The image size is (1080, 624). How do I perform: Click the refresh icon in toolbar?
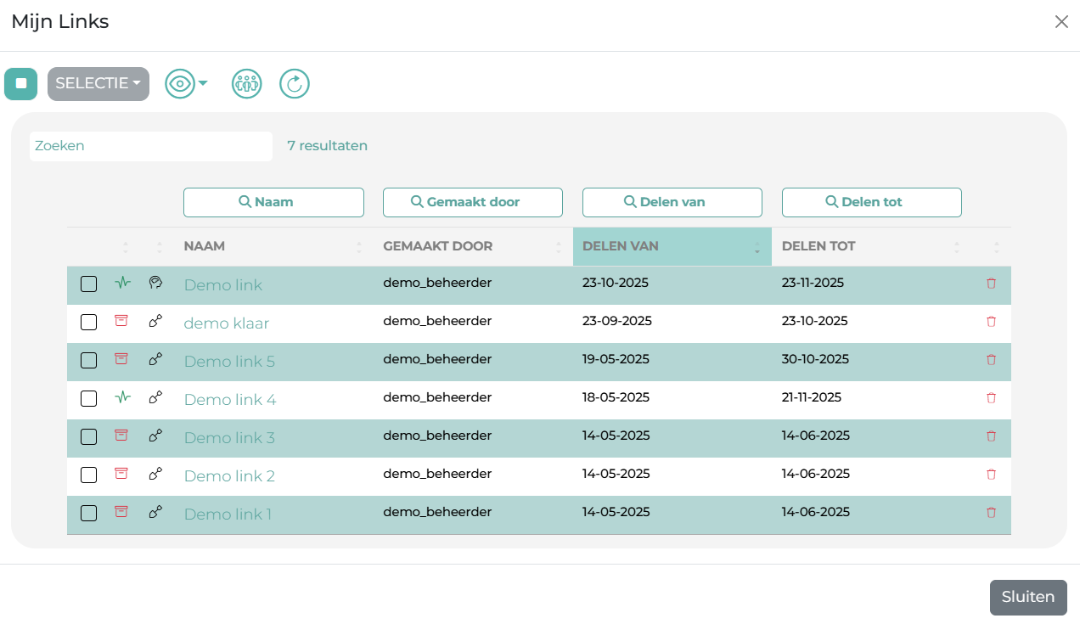click(x=294, y=84)
